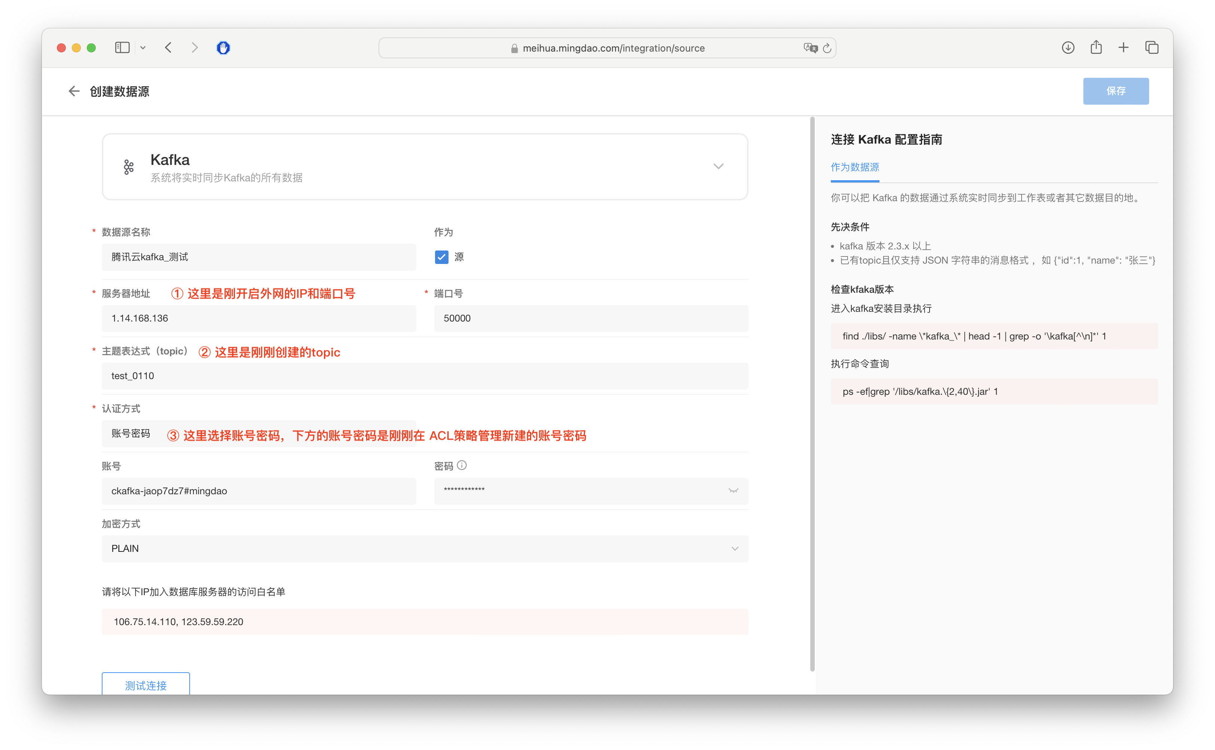This screenshot has width=1215, height=750.
Task: Click the Safari sidebar toggle icon
Action: (x=122, y=47)
